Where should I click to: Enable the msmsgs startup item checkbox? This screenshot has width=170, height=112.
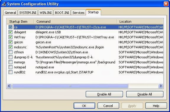[10, 62]
